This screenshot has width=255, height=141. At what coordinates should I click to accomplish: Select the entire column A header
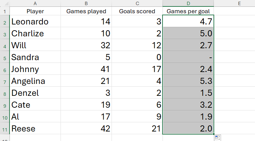35,3
